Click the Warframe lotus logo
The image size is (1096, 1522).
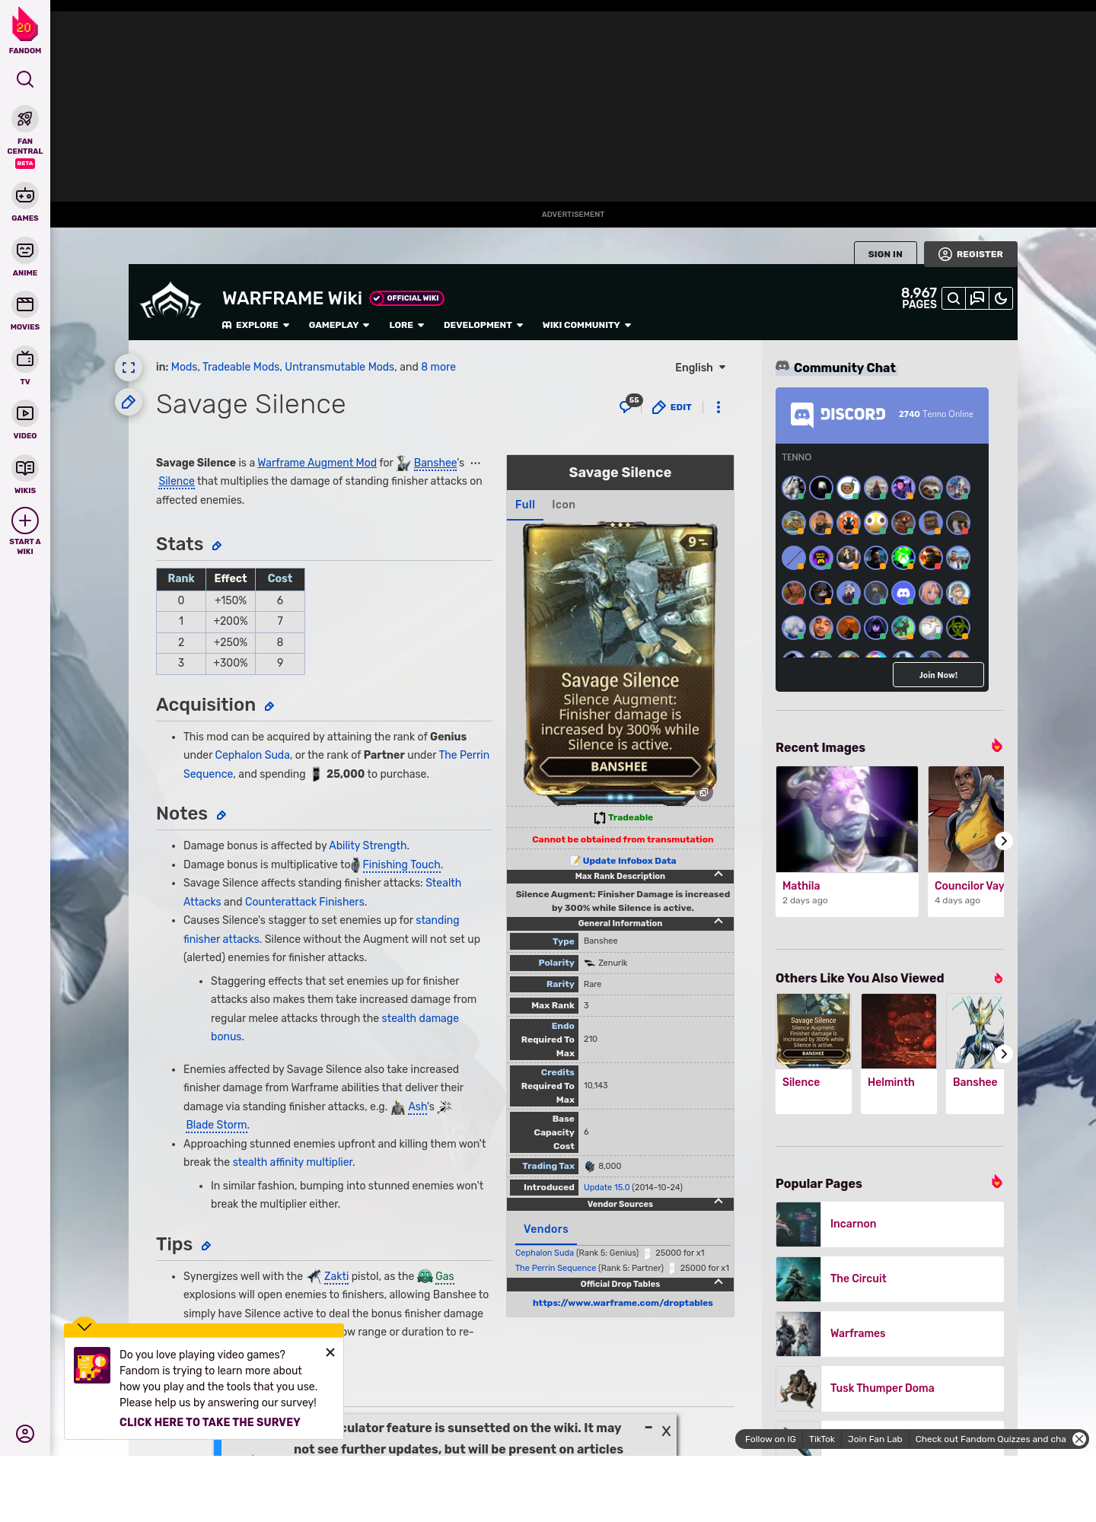pyautogui.click(x=171, y=301)
